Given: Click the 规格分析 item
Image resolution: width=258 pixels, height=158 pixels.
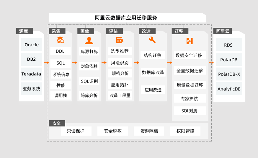Looking at the screenshot, I should pos(120,73).
